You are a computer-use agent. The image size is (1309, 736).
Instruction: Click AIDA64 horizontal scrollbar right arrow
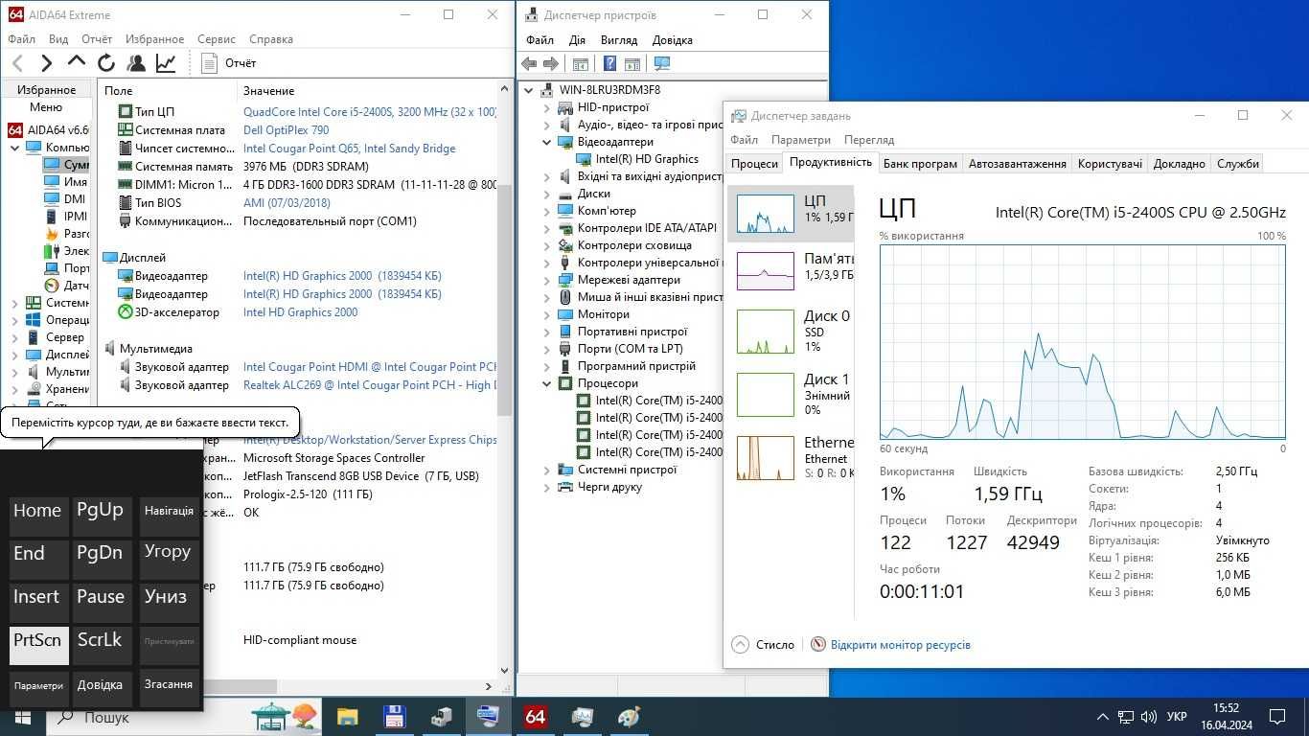[489, 686]
